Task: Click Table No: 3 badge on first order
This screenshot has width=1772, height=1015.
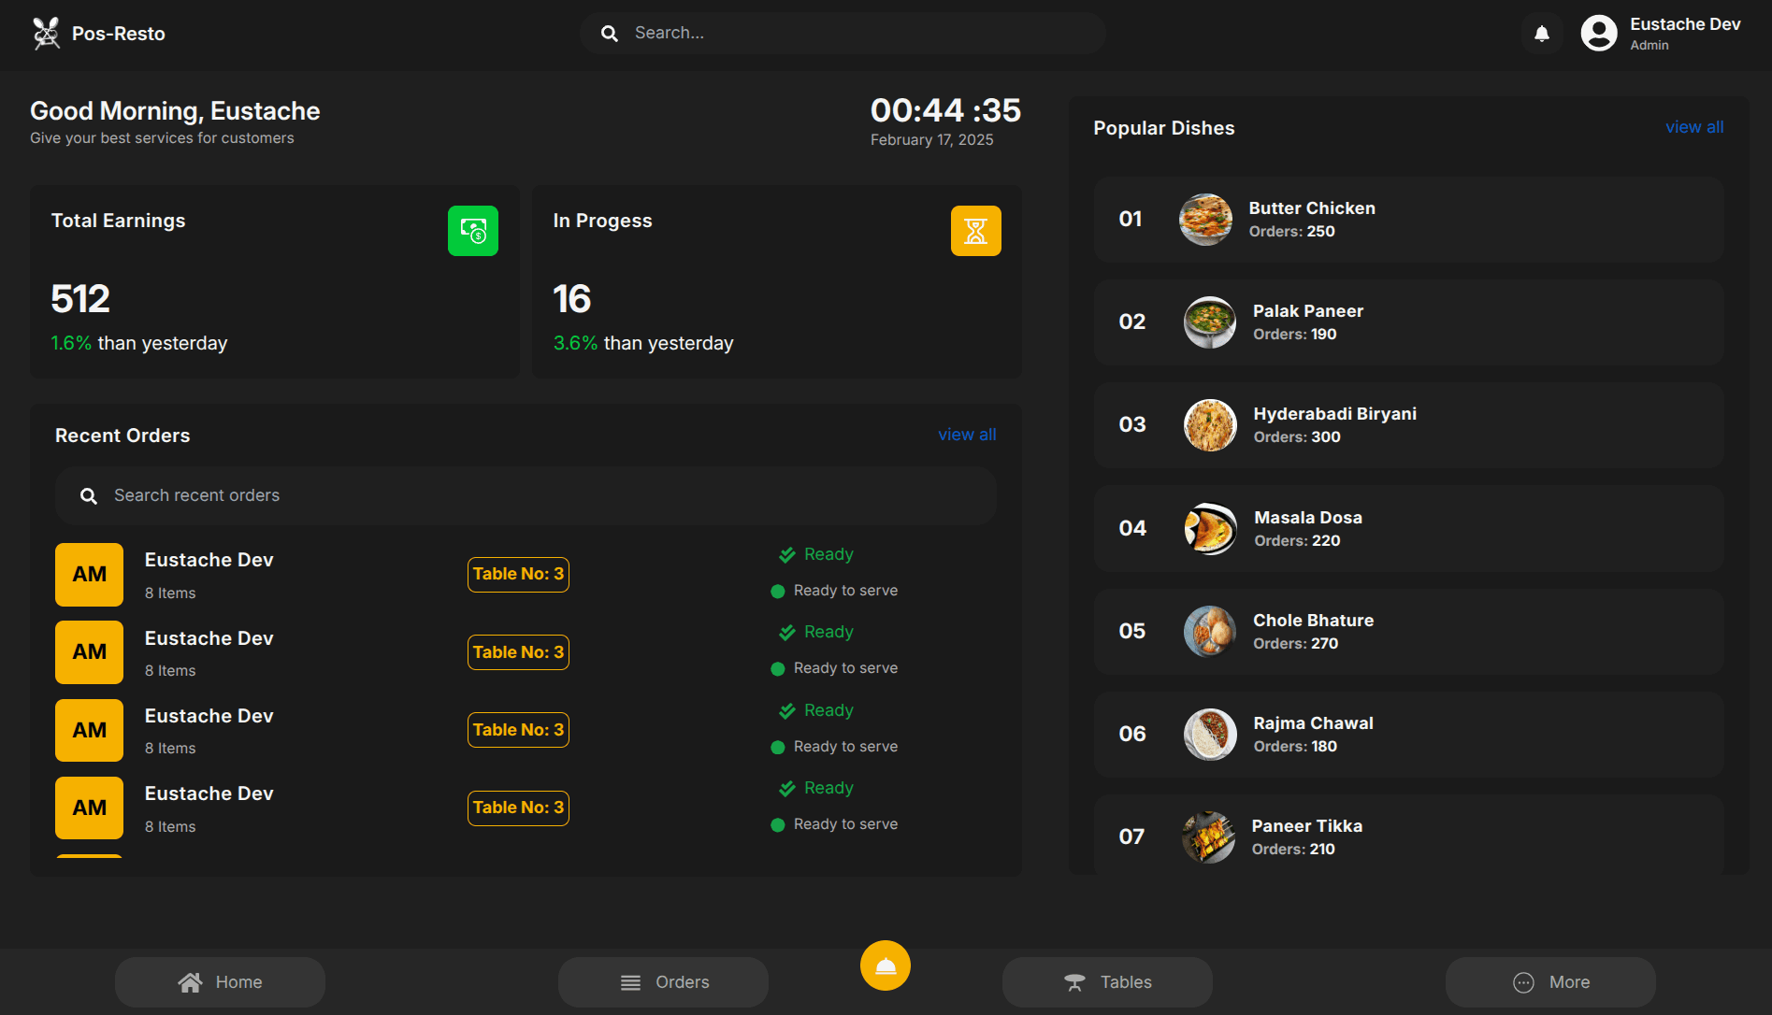Action: (518, 574)
